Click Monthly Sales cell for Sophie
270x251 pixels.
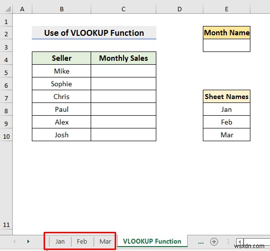pyautogui.click(x=123, y=84)
